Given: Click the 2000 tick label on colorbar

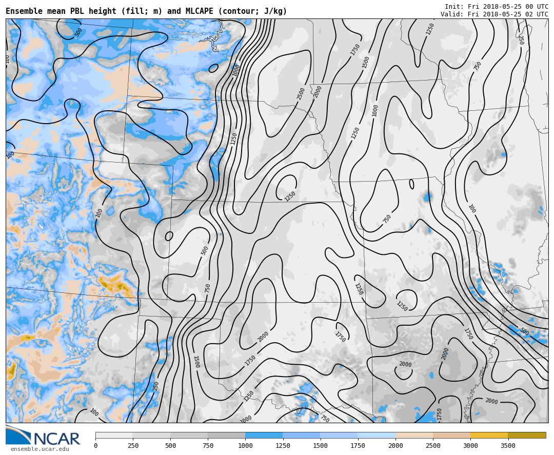Looking at the screenshot, I should pyautogui.click(x=395, y=446).
